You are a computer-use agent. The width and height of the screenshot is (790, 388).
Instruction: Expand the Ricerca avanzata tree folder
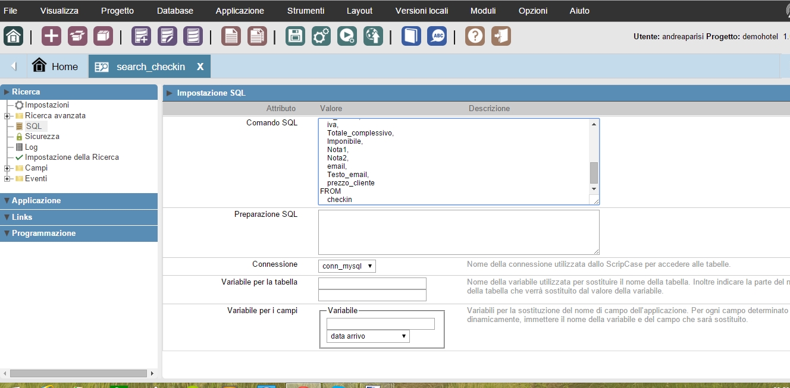pos(7,116)
